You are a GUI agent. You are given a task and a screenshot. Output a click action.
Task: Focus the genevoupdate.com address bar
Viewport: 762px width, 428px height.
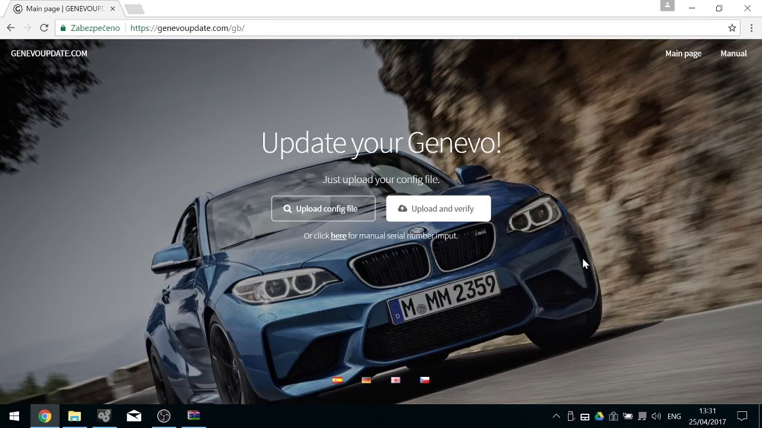pos(417,28)
